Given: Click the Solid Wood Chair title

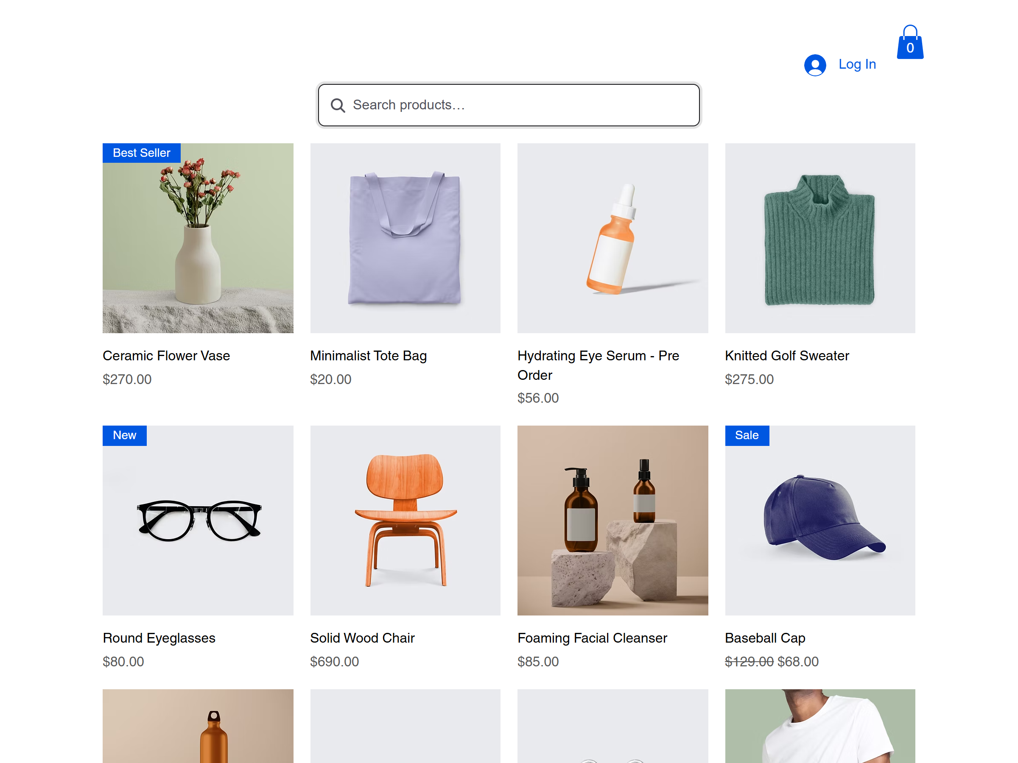Looking at the screenshot, I should [362, 638].
